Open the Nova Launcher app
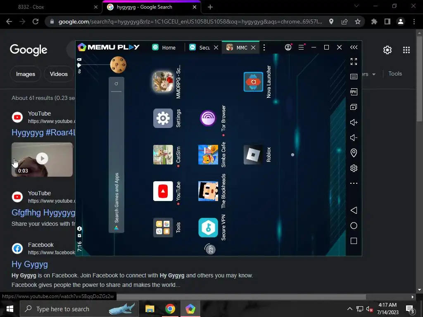This screenshot has height=317, width=423. point(253,82)
